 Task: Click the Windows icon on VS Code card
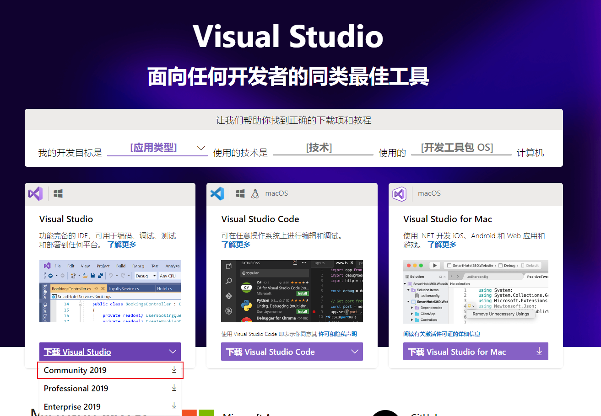pyautogui.click(x=239, y=193)
